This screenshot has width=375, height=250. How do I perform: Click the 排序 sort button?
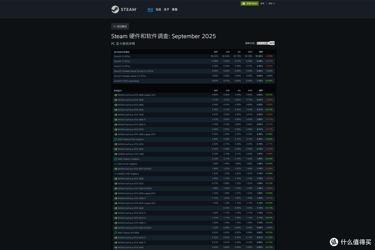click(x=272, y=43)
